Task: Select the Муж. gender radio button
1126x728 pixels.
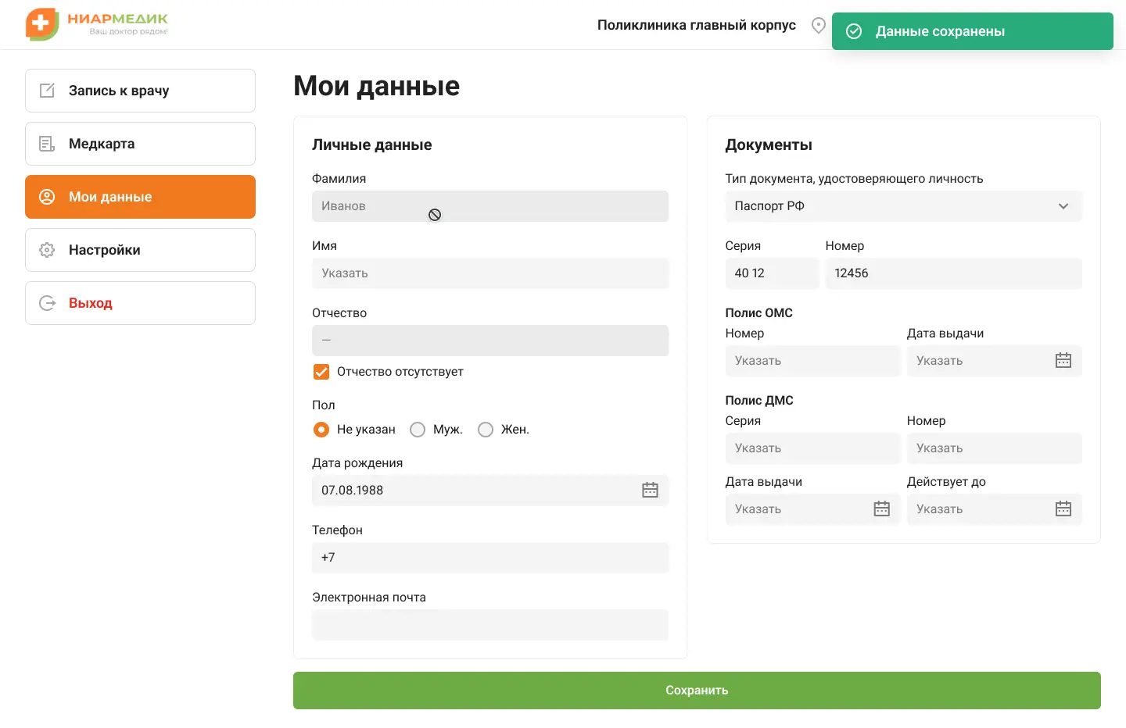Action: pyautogui.click(x=418, y=430)
